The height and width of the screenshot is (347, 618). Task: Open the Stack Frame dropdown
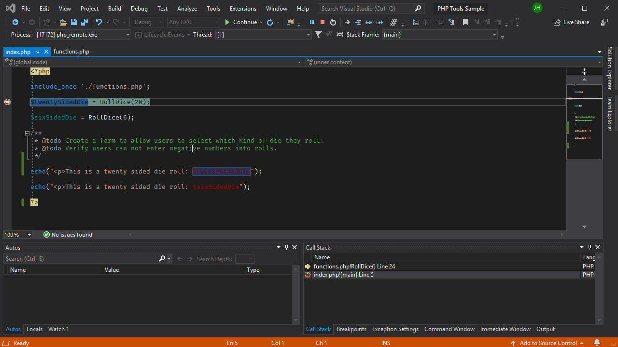[x=439, y=35]
